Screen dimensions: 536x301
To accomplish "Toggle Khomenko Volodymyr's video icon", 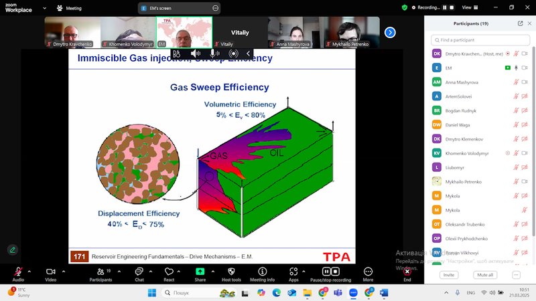I will [x=525, y=153].
